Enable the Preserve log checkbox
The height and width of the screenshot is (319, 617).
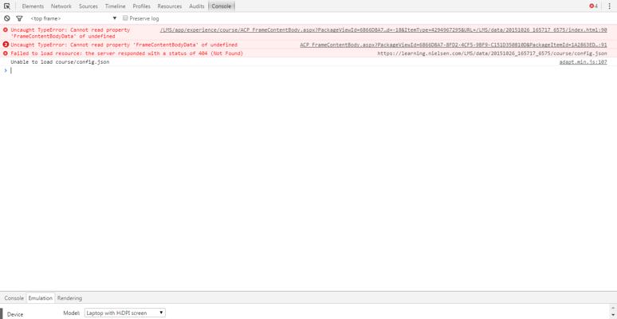[x=125, y=18]
